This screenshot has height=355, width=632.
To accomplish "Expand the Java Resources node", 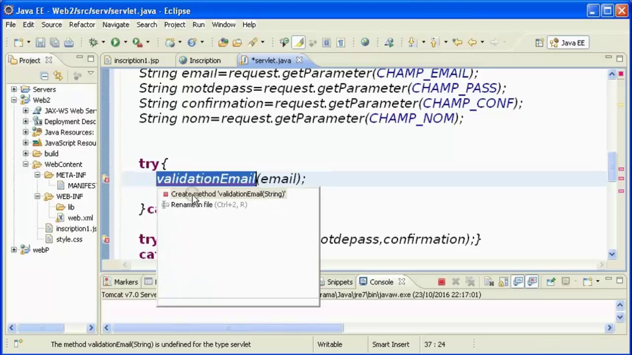I will 26,132.
